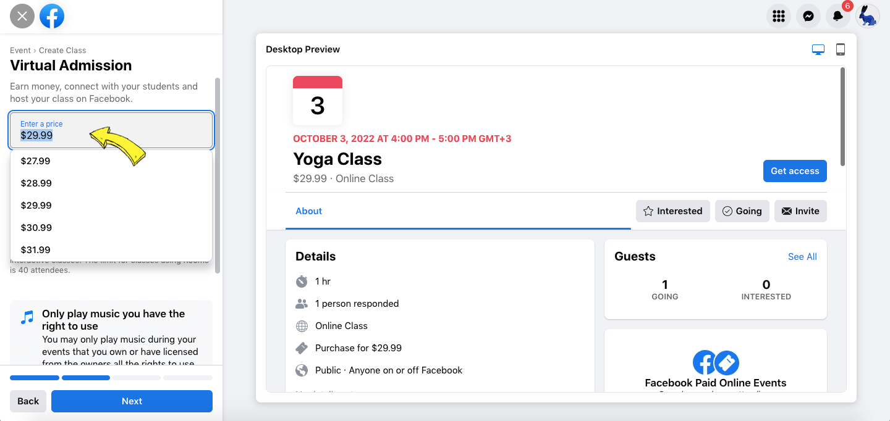
Task: Switch to the About tab
Action: [x=308, y=210]
